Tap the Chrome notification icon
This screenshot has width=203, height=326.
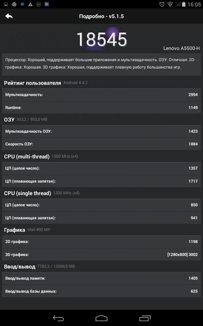pyautogui.click(x=14, y=4)
